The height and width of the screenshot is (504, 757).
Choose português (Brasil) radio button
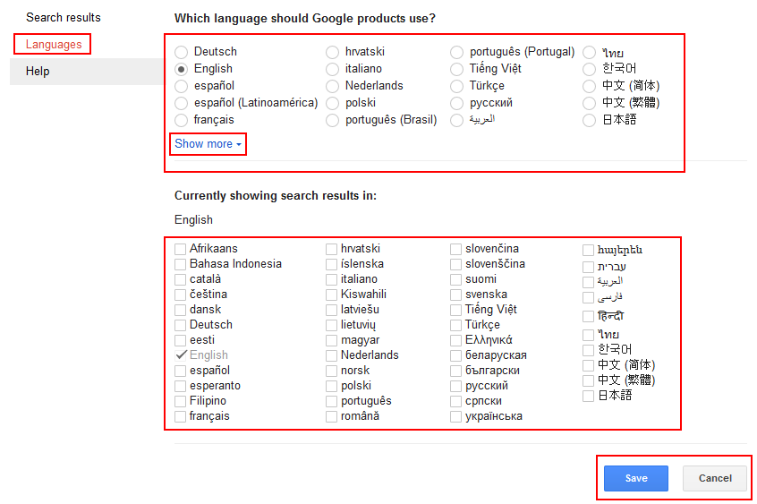pyautogui.click(x=332, y=120)
